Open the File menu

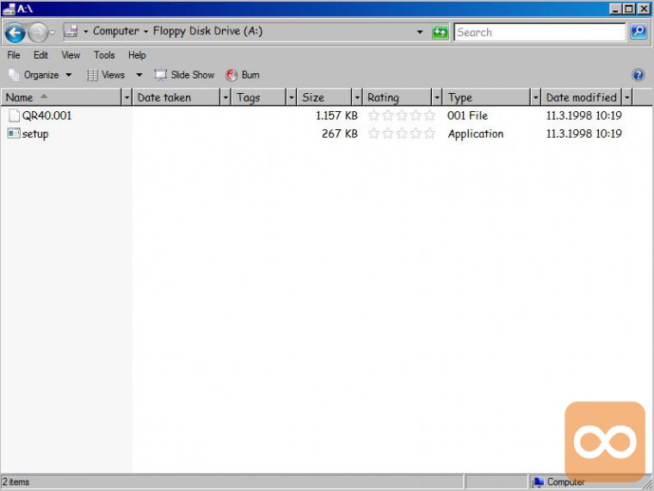click(14, 55)
